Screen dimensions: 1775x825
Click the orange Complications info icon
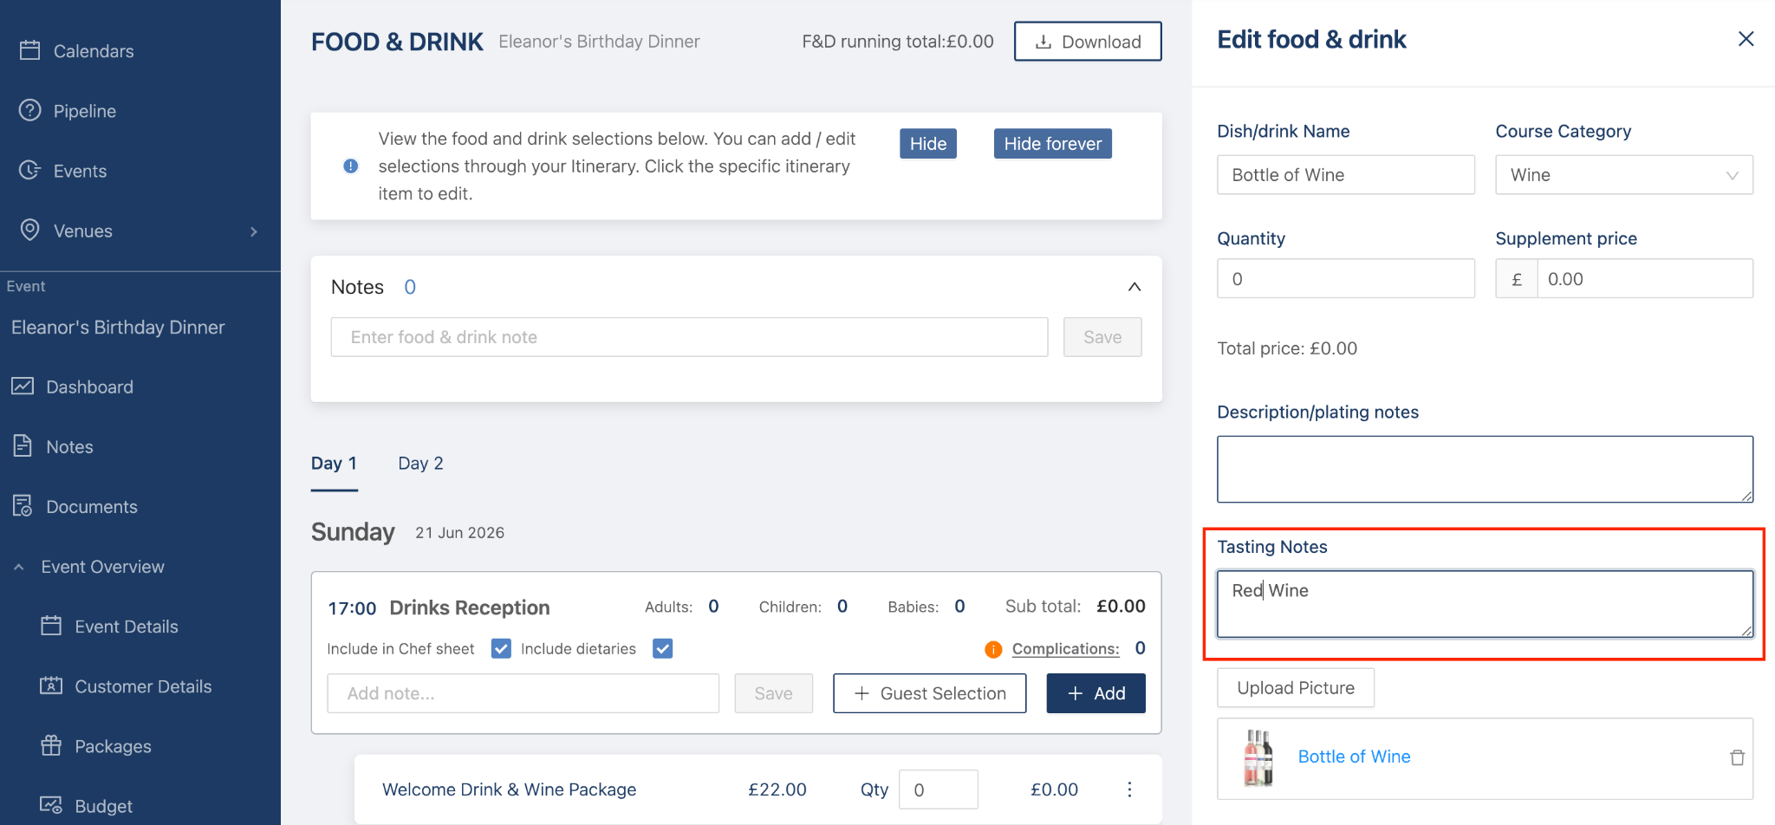coord(993,649)
